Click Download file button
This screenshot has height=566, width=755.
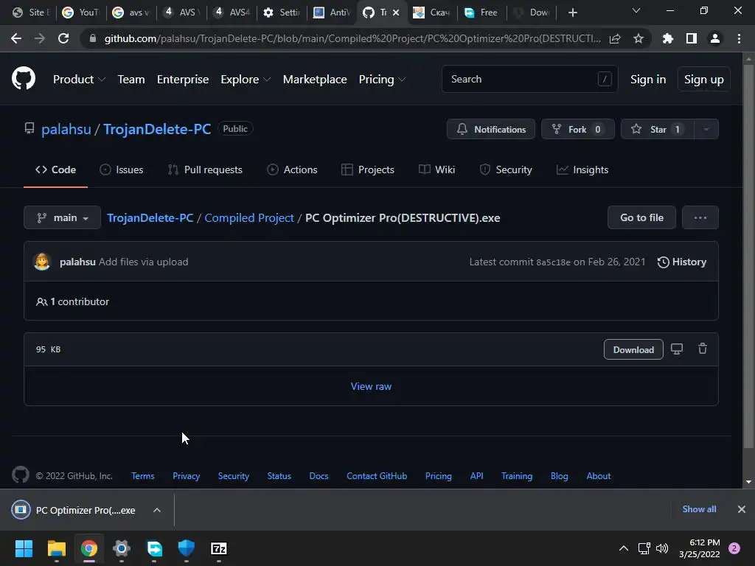click(633, 349)
